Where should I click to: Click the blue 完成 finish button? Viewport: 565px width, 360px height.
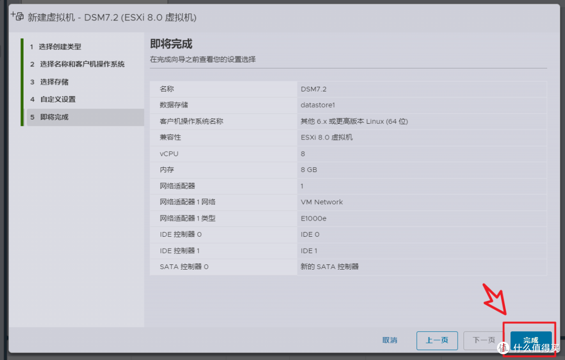(531, 340)
